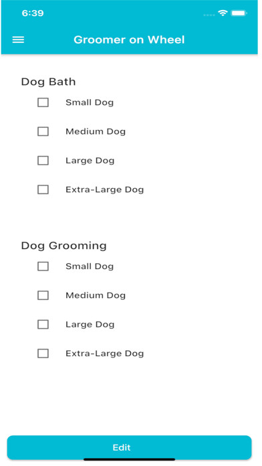This screenshot has width=262, height=466.
Task: Tick Medium Dog under Dog Grooming
Action: [43, 295]
